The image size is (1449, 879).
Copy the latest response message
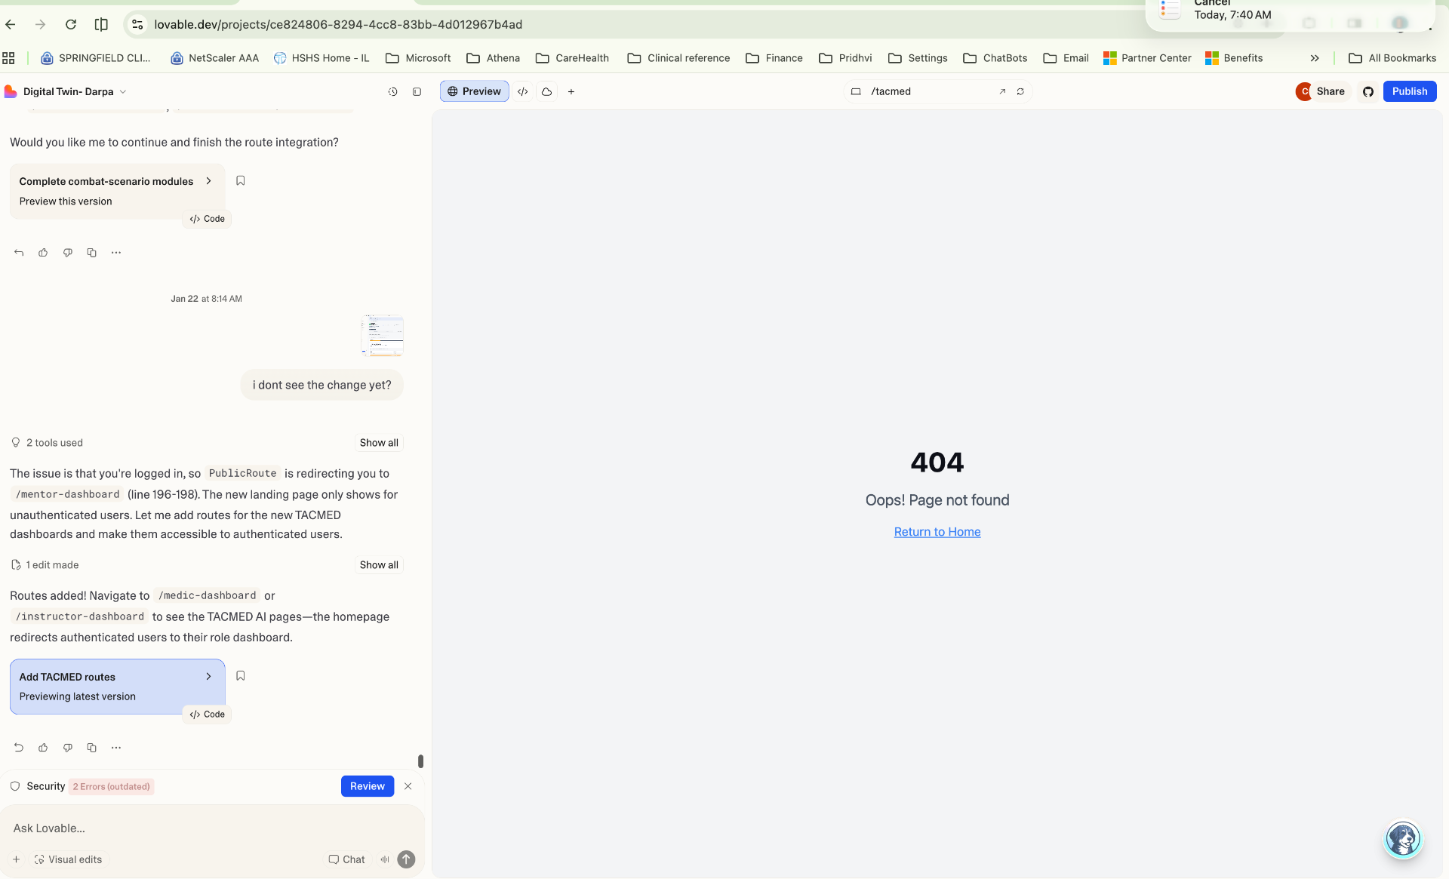coord(91,748)
